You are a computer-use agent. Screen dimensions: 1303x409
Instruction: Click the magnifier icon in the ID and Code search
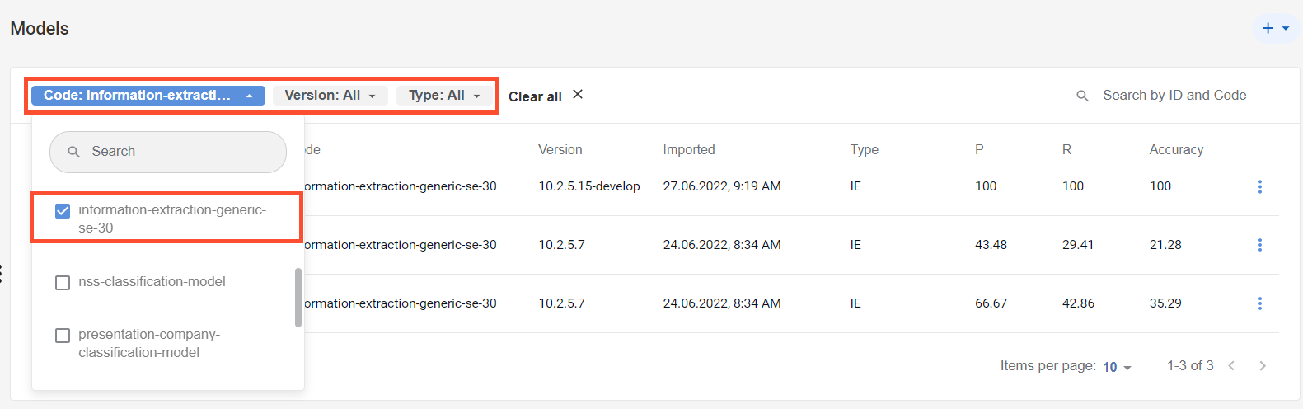point(1083,96)
